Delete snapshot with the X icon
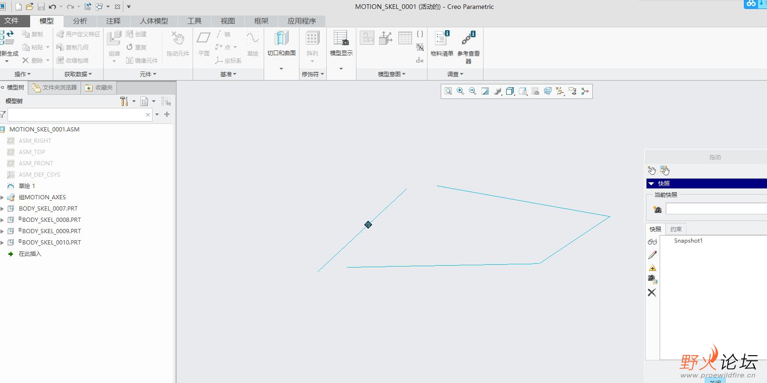Image resolution: width=767 pixels, height=383 pixels. tap(652, 293)
